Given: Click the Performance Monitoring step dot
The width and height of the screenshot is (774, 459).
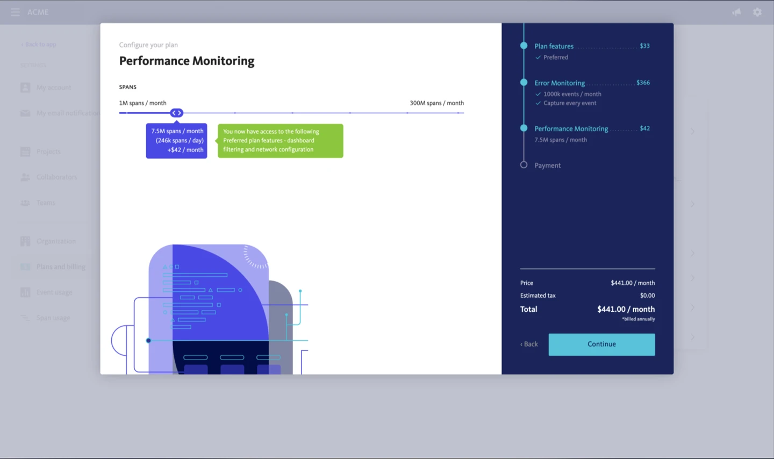Looking at the screenshot, I should pos(524,128).
